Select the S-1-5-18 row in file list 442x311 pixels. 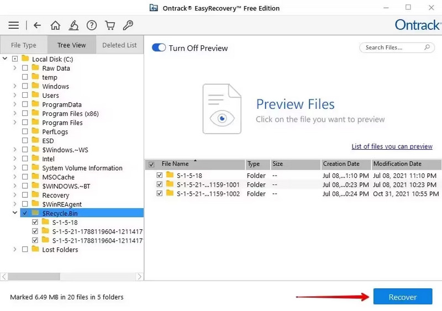293,175
